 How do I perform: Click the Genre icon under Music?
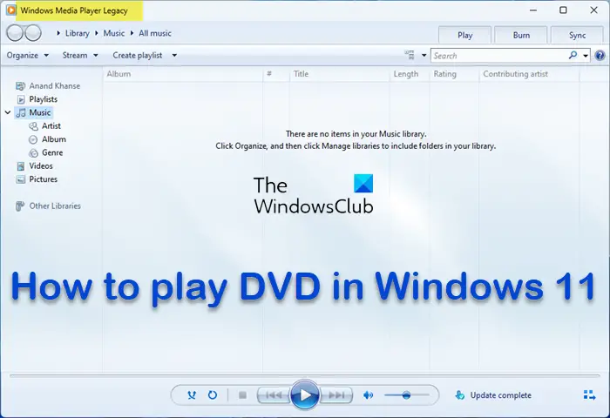[34, 152]
